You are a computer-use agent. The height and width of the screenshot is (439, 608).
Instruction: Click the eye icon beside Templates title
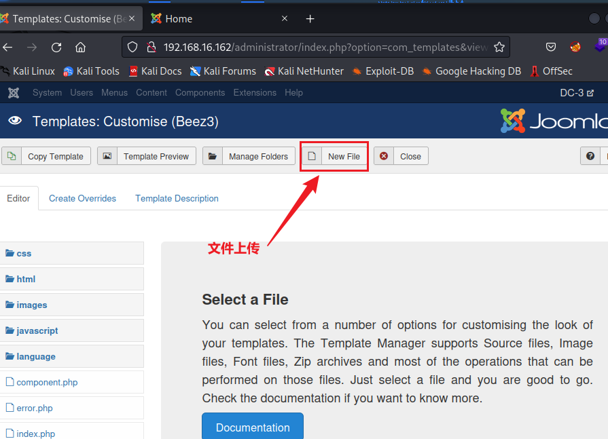(15, 121)
